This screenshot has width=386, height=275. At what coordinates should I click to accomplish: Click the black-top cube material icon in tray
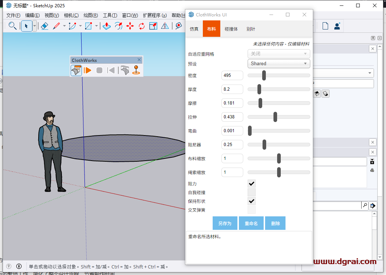(317, 94)
